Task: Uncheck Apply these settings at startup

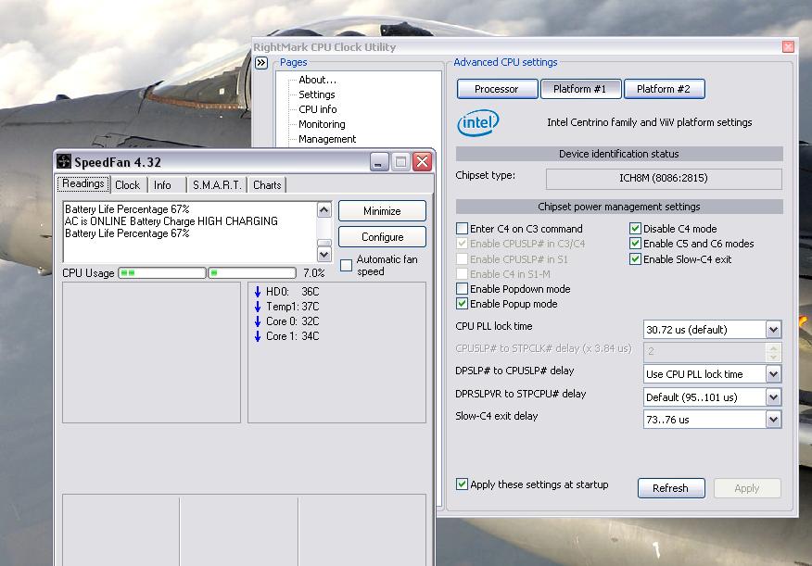Action: pyautogui.click(x=462, y=484)
